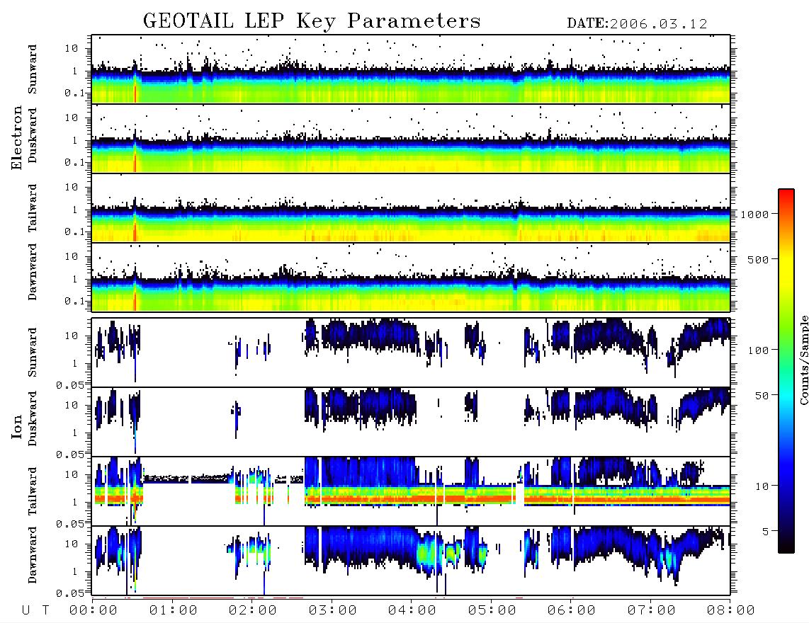809x623 pixels.
Task: Click the orange band in Ion Tailward spectrogram
Action: 413,499
